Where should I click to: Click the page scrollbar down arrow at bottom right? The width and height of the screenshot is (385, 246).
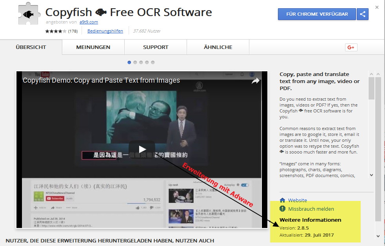click(x=378, y=236)
